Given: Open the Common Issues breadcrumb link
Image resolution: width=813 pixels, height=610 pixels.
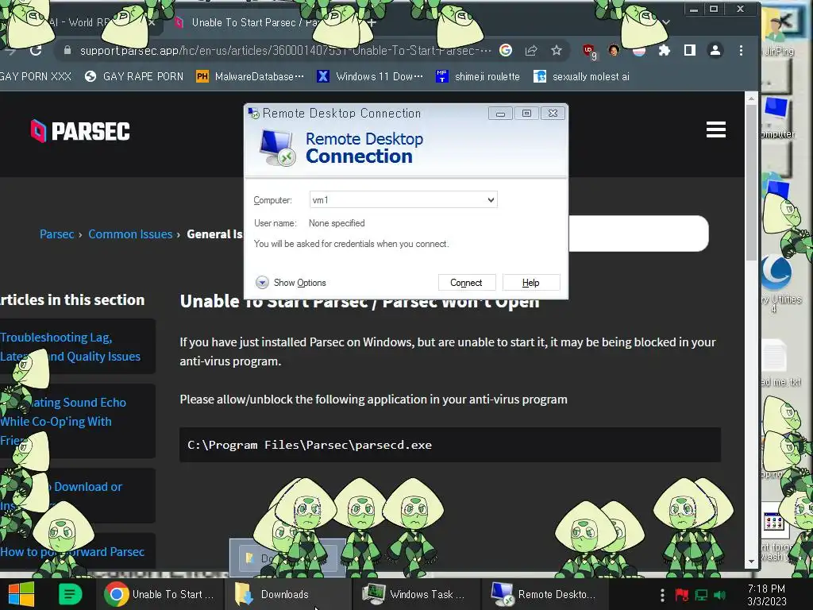Looking at the screenshot, I should pos(130,234).
